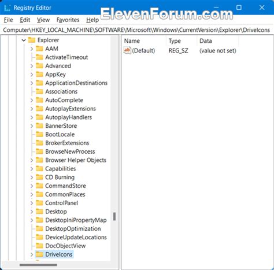
Task: Select the ActivateTimeout key
Action: (66, 57)
